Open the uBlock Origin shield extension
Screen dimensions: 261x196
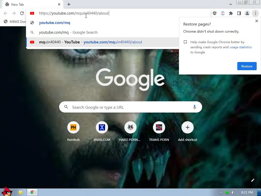215,13
